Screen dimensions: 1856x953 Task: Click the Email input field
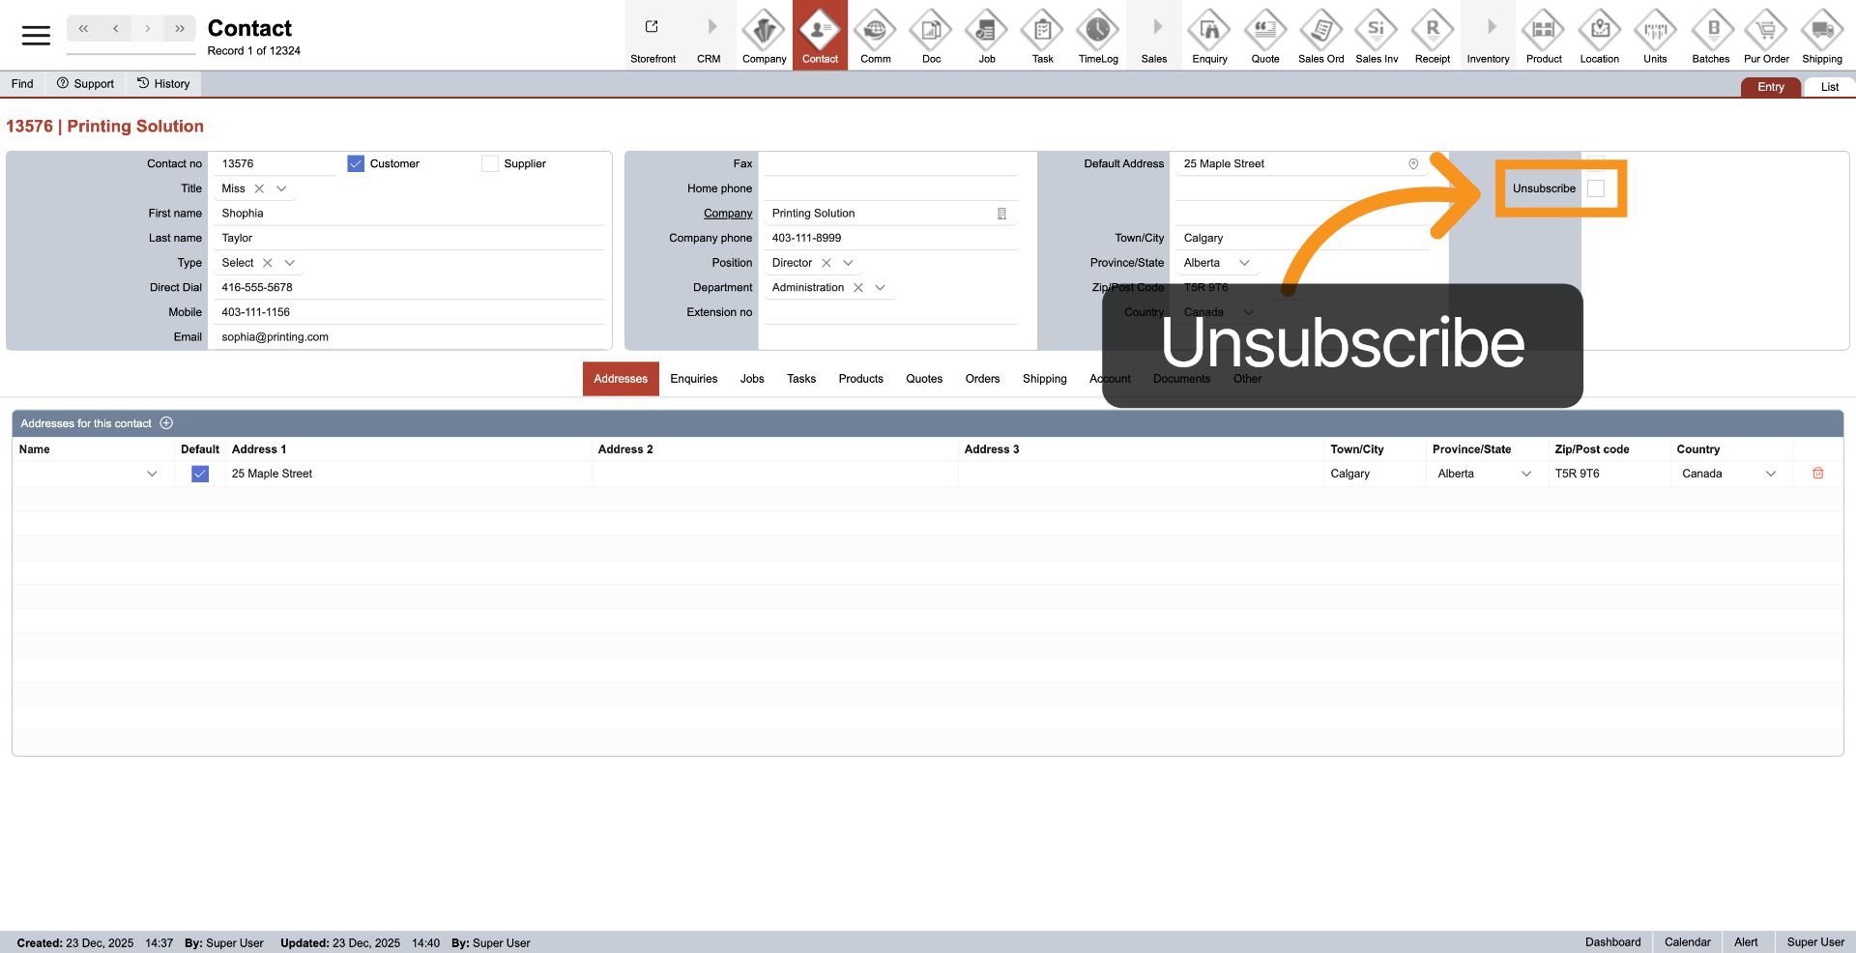[x=406, y=337]
